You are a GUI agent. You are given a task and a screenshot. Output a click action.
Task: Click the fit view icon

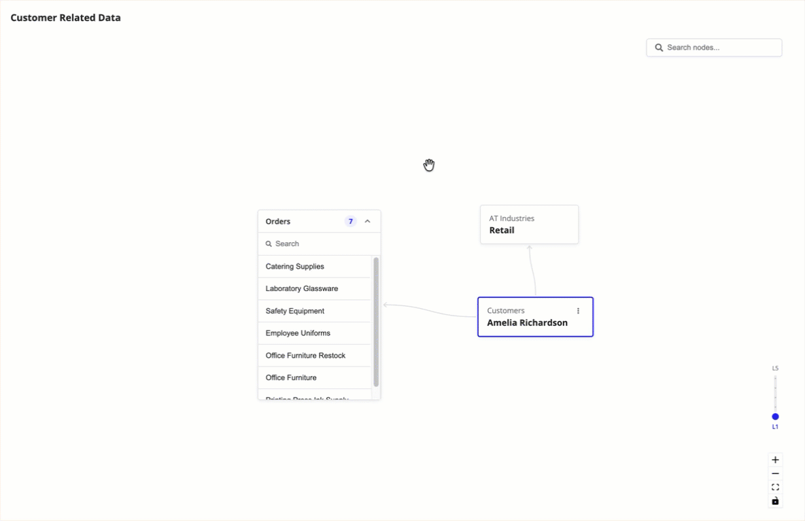click(775, 487)
